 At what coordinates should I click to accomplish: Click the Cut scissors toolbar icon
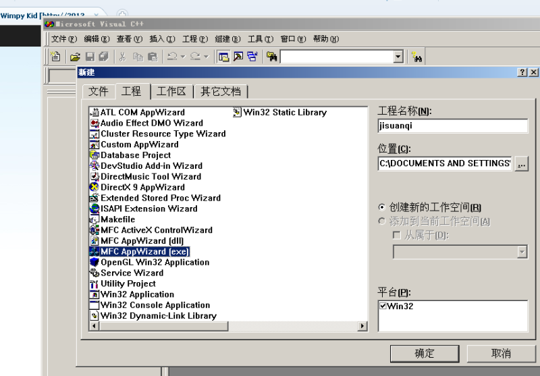122,57
